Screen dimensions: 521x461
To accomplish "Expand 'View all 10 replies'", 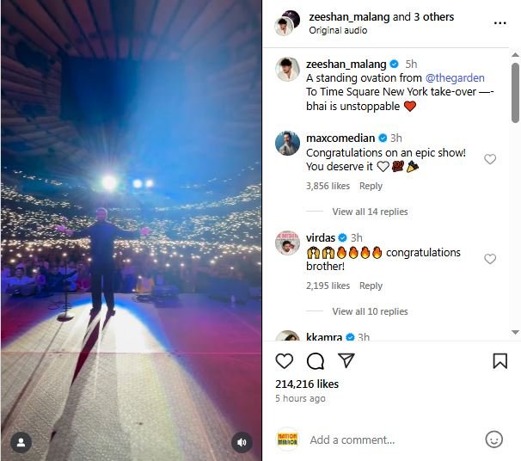I will 370,311.
